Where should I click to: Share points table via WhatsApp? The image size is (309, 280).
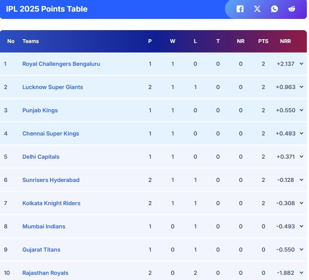point(275,9)
